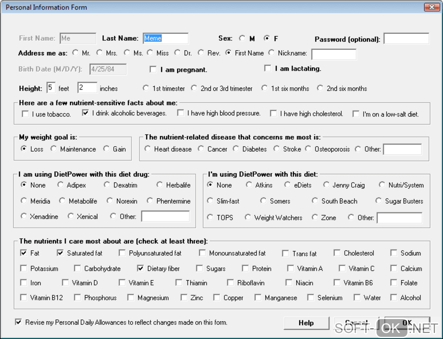Select First Name address option
The image size is (443, 339).
[228, 53]
